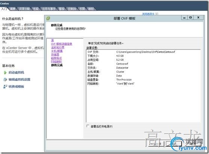Click the 部署 OVF 模板 dialog title bar
Screen dimensions: 209x154
pyautogui.click(x=124, y=18)
